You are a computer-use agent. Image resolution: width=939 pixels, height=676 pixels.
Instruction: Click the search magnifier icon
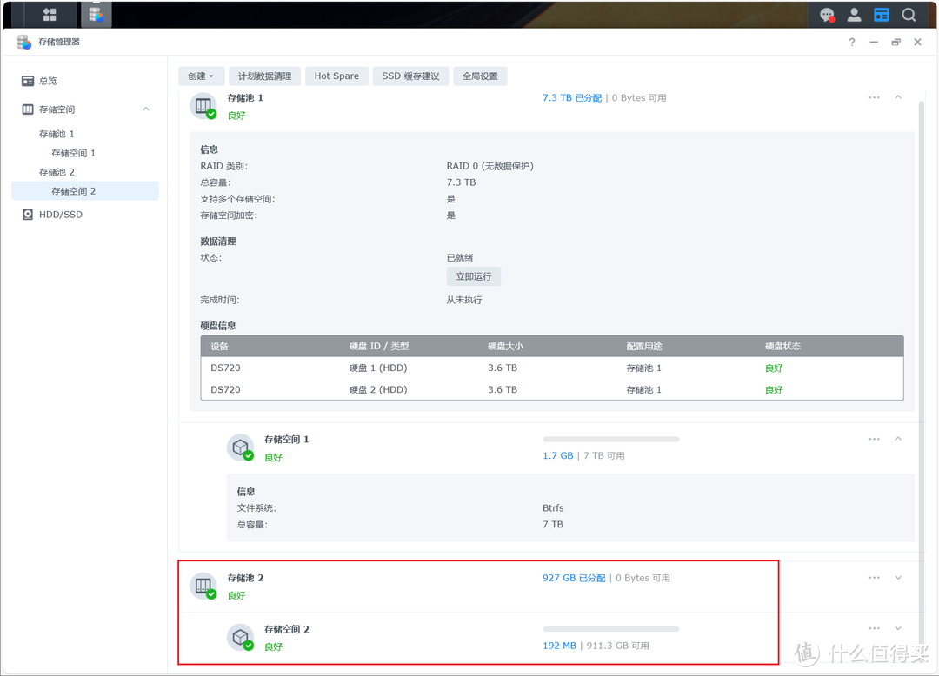(x=909, y=15)
